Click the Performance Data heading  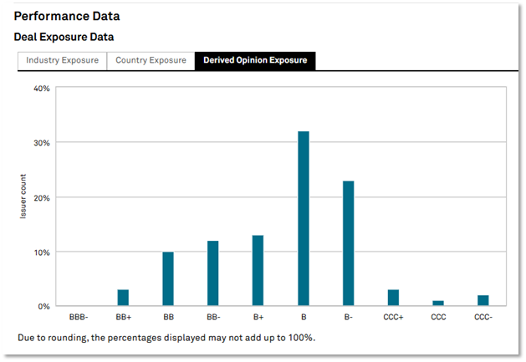pyautogui.click(x=67, y=17)
